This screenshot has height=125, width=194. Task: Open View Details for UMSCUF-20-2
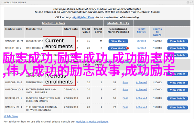[178, 83]
